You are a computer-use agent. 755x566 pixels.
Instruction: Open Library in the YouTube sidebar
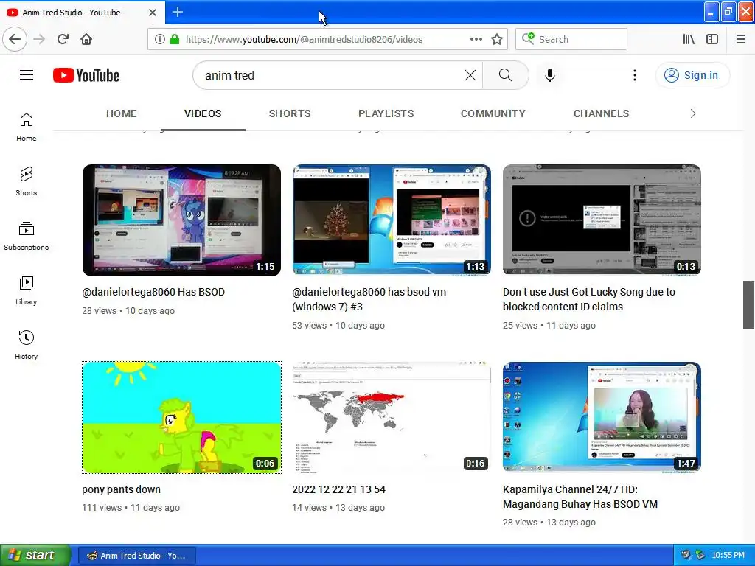(26, 290)
